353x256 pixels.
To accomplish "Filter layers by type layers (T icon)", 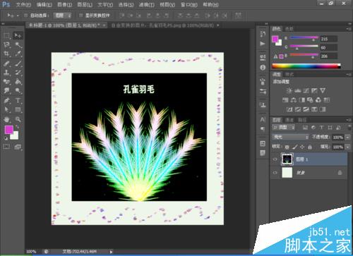I will (x=321, y=127).
